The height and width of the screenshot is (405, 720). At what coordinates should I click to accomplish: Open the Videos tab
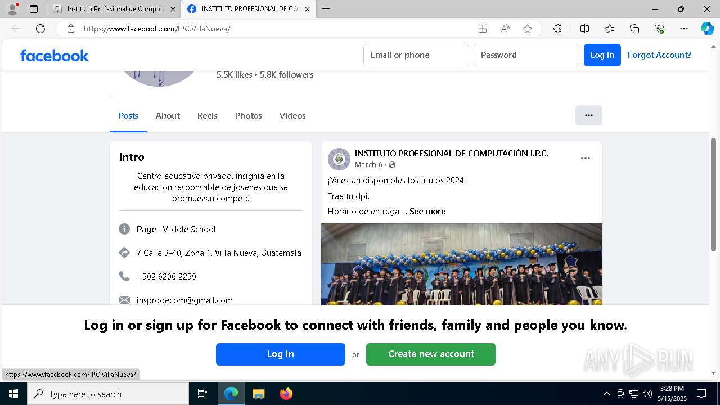292,115
